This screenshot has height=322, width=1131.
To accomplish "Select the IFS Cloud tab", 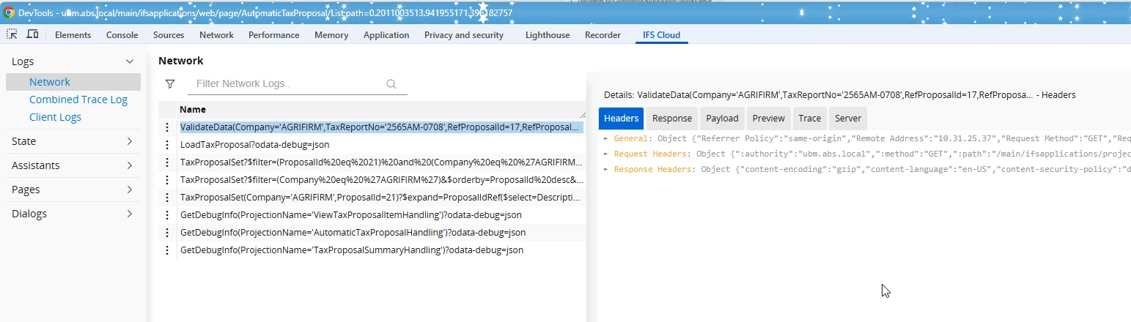I will [660, 35].
